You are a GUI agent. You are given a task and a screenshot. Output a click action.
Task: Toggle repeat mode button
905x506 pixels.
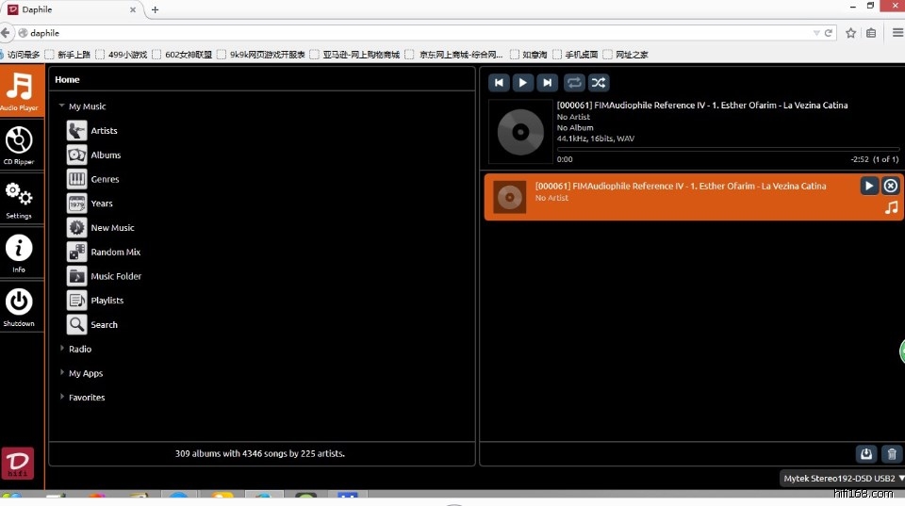[574, 83]
